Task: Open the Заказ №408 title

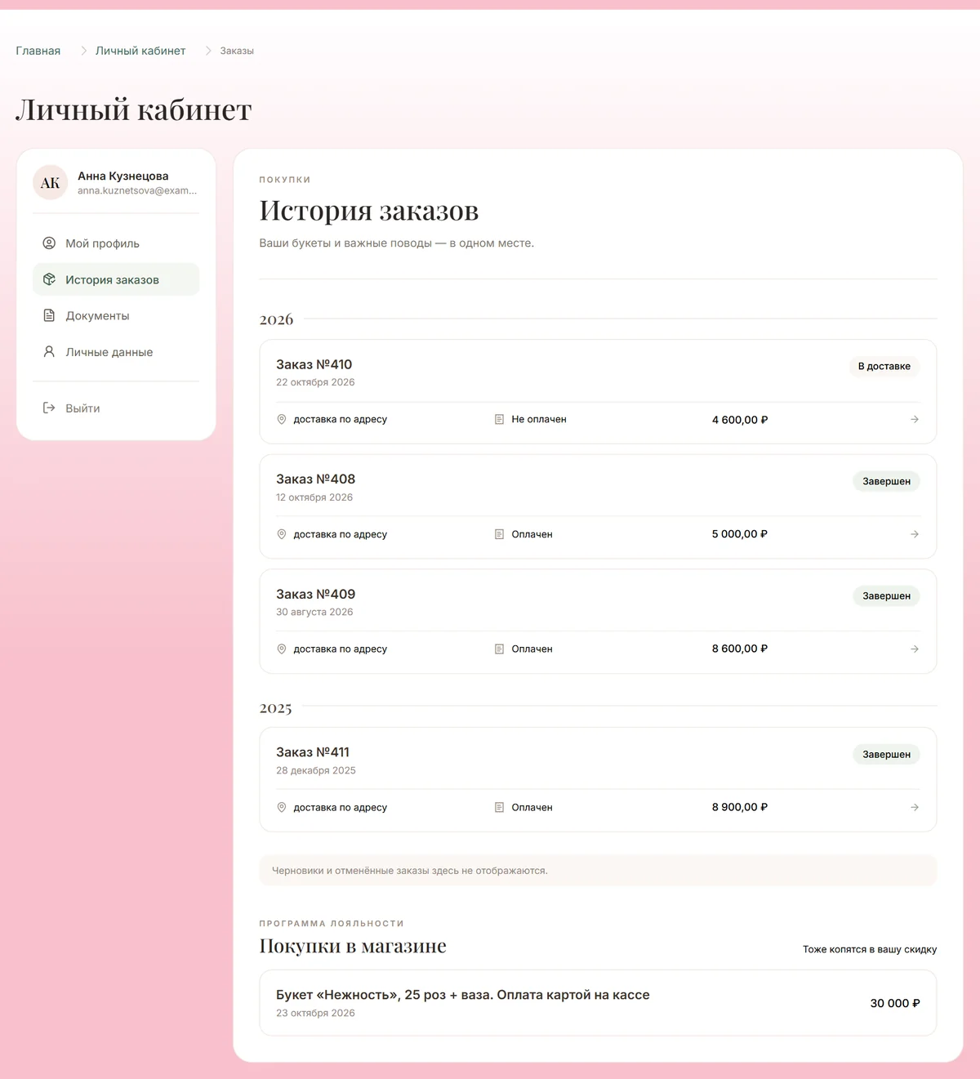Action: coord(316,479)
